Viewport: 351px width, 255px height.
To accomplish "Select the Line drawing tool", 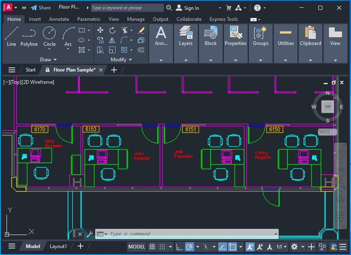I will (x=11, y=36).
